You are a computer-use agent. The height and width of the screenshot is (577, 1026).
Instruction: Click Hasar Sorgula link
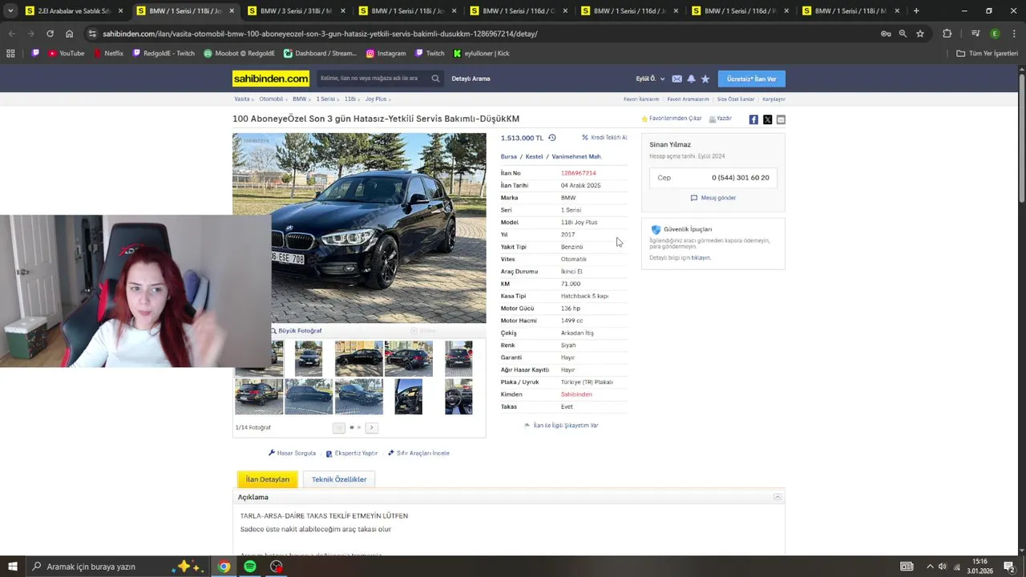292,454
